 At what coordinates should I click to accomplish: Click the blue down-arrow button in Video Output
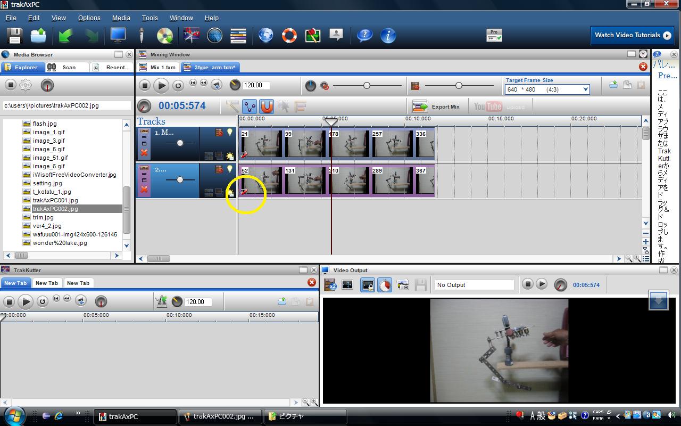(x=659, y=300)
